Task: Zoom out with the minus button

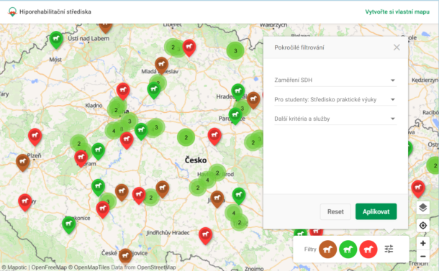Action: [x=422, y=256]
